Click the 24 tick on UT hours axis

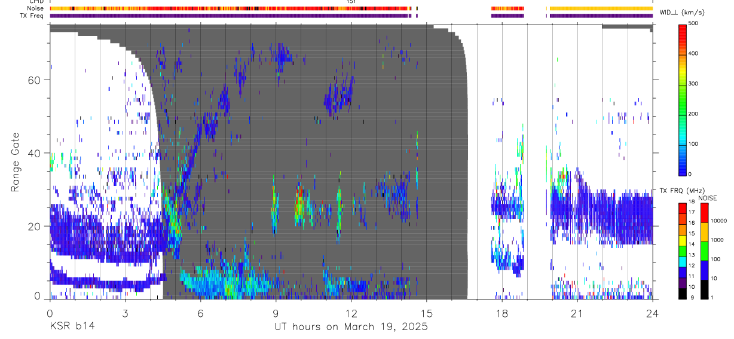(x=653, y=313)
